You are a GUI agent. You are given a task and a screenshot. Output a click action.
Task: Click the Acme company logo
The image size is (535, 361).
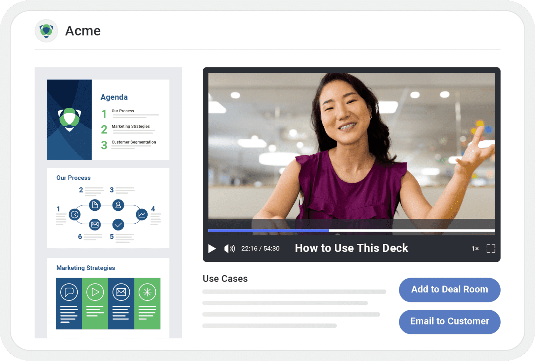pos(46,31)
